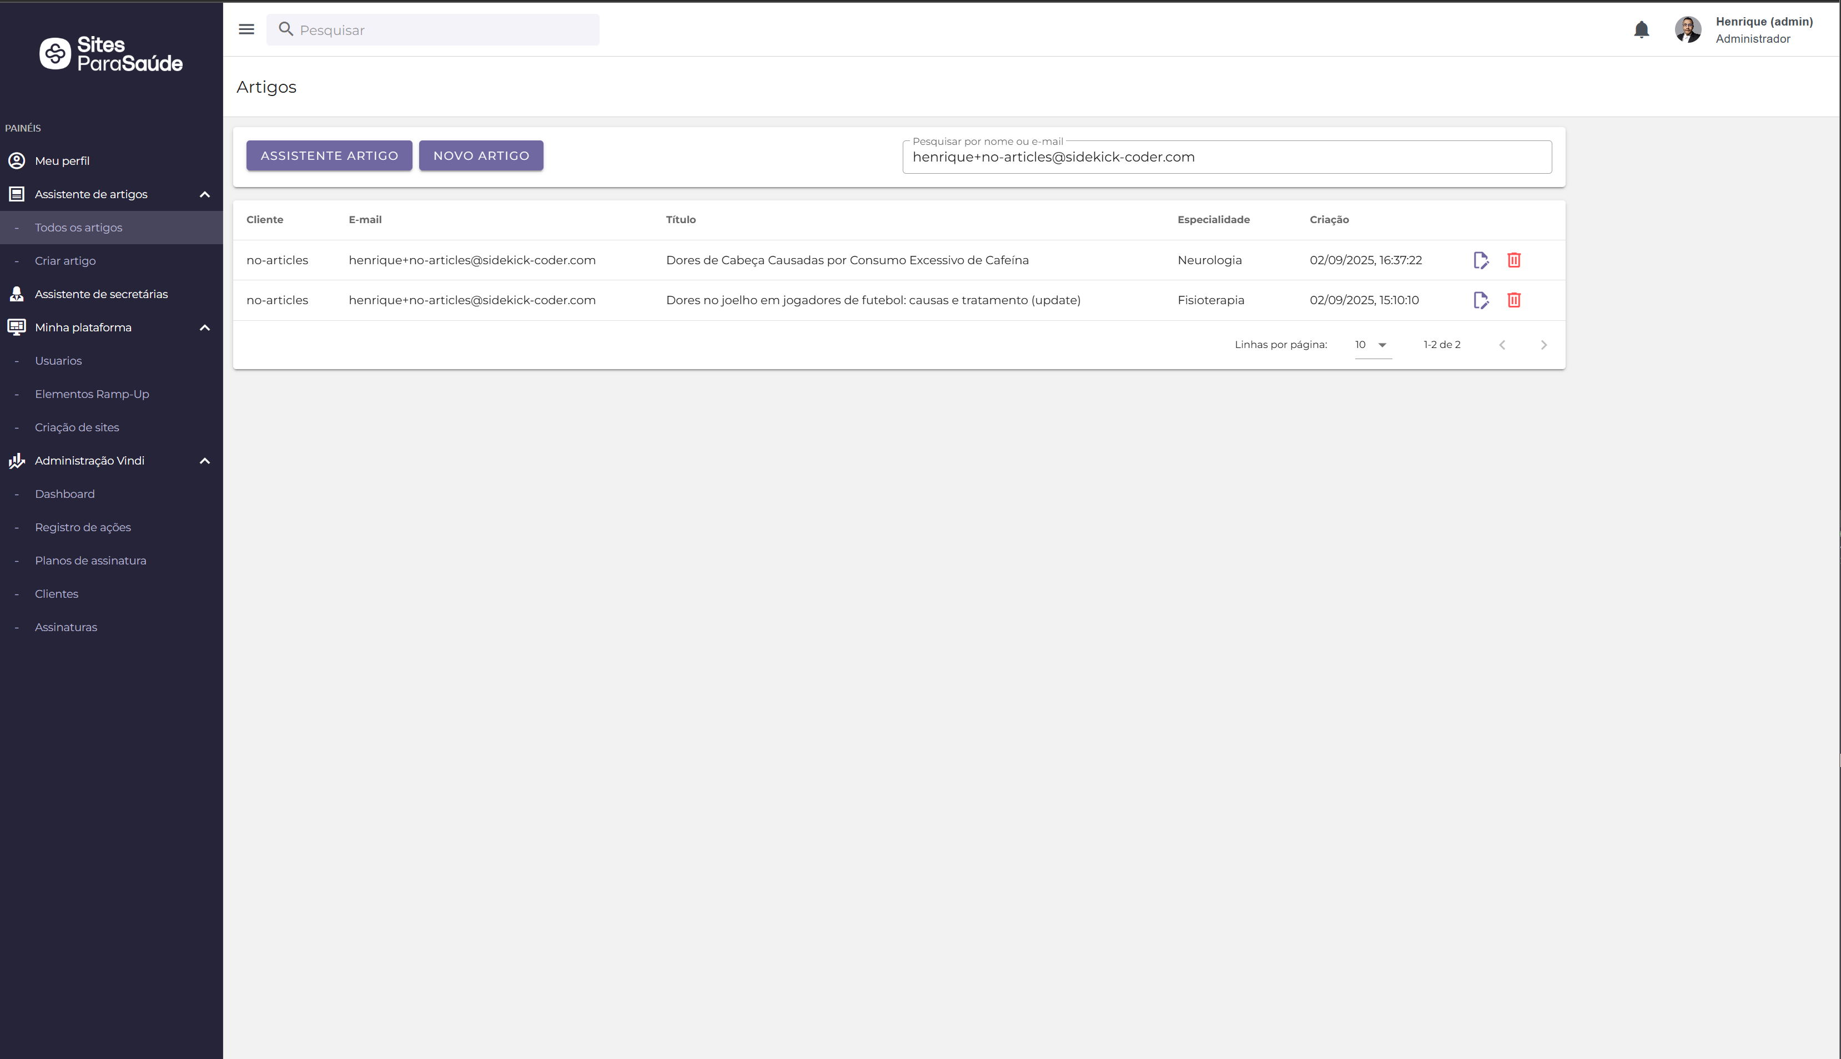Select title Dores de Cabeça Causadas por Cafeína
This screenshot has width=1841, height=1059.
click(847, 260)
